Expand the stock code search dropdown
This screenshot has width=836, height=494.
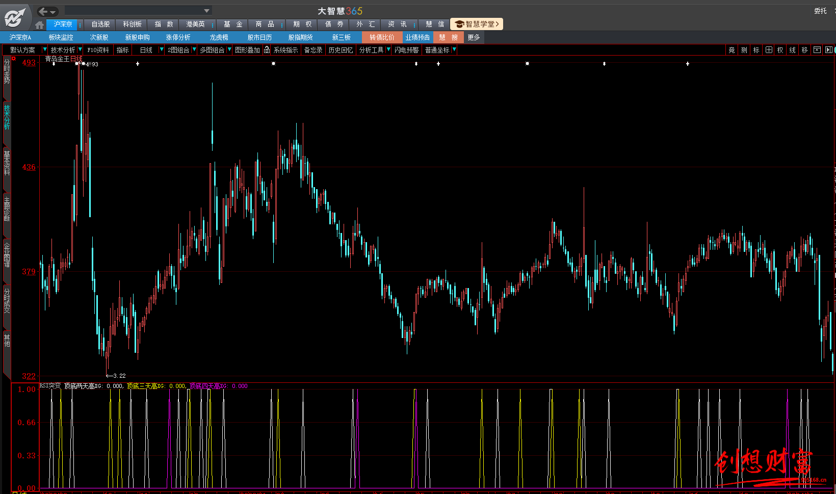click(206, 11)
